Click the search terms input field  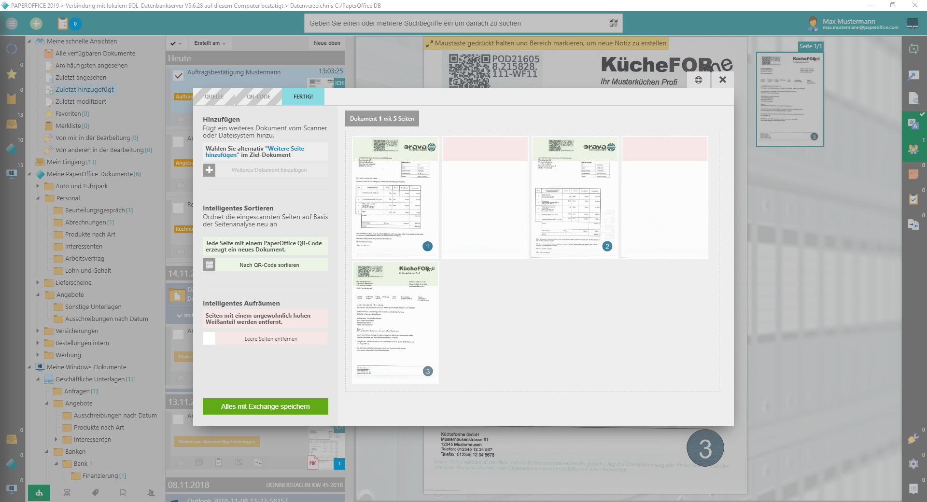(456, 23)
